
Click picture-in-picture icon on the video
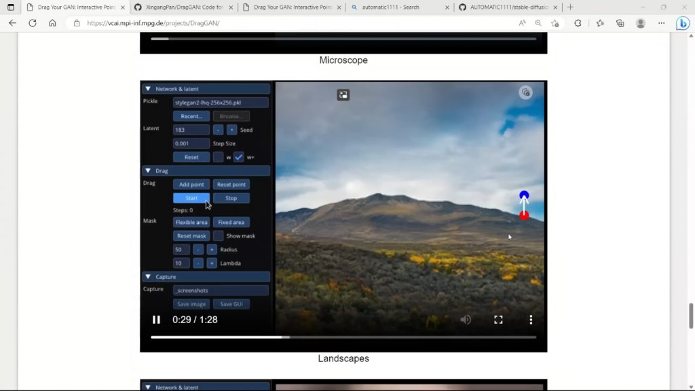pyautogui.click(x=343, y=94)
